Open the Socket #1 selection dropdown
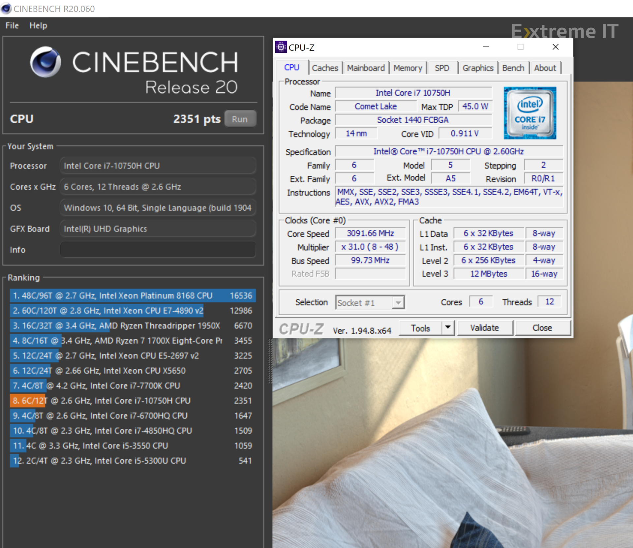633x548 pixels. click(370, 303)
